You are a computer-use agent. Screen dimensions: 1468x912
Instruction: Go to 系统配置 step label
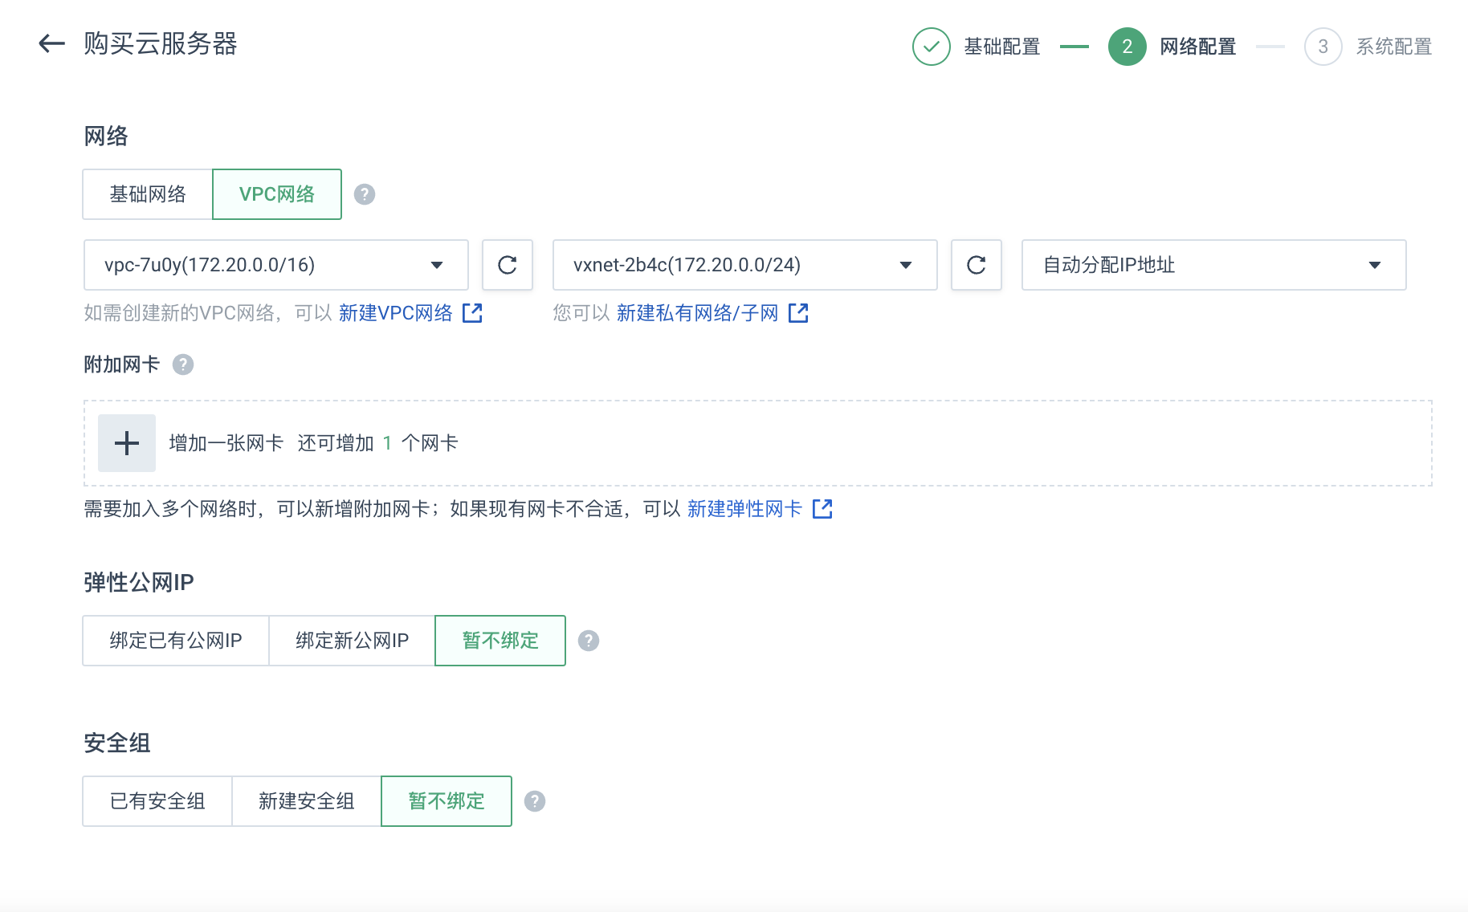click(x=1394, y=47)
